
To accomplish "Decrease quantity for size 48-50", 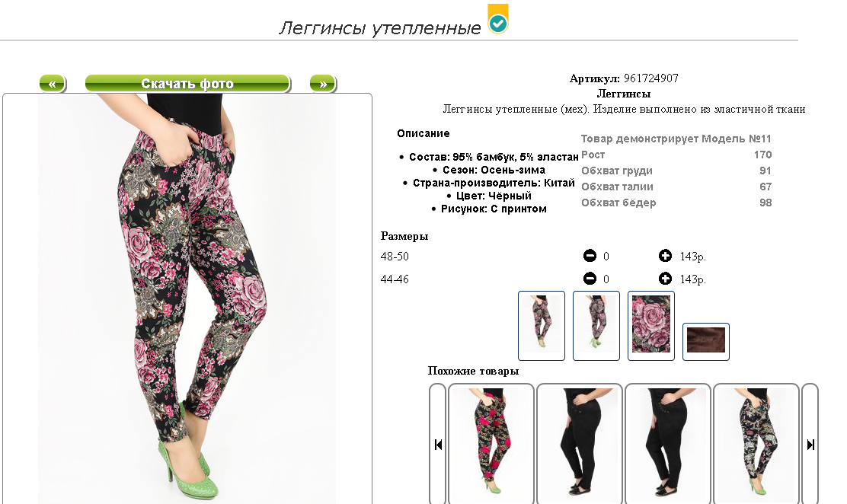I will pos(590,256).
